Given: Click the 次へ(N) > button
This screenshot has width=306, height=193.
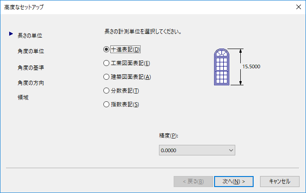Looking at the screenshot, I should tap(233, 181).
